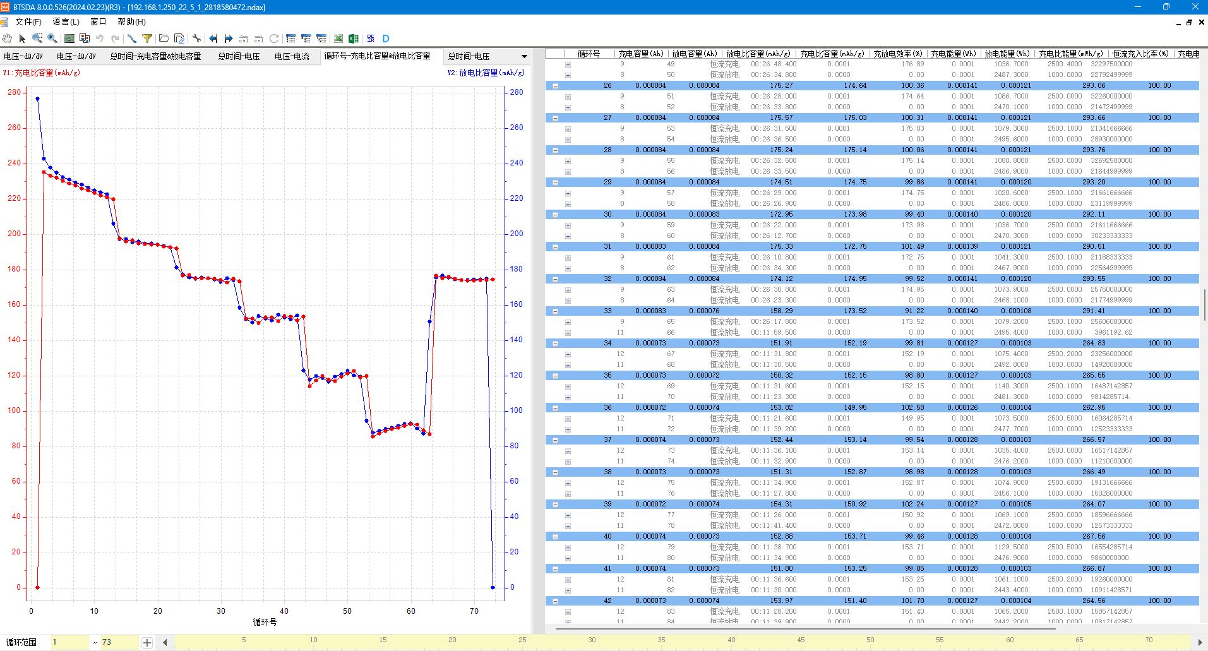Click the 充放电效率(%) column header
Screen dimensions: 1208x651
pyautogui.click(x=897, y=54)
